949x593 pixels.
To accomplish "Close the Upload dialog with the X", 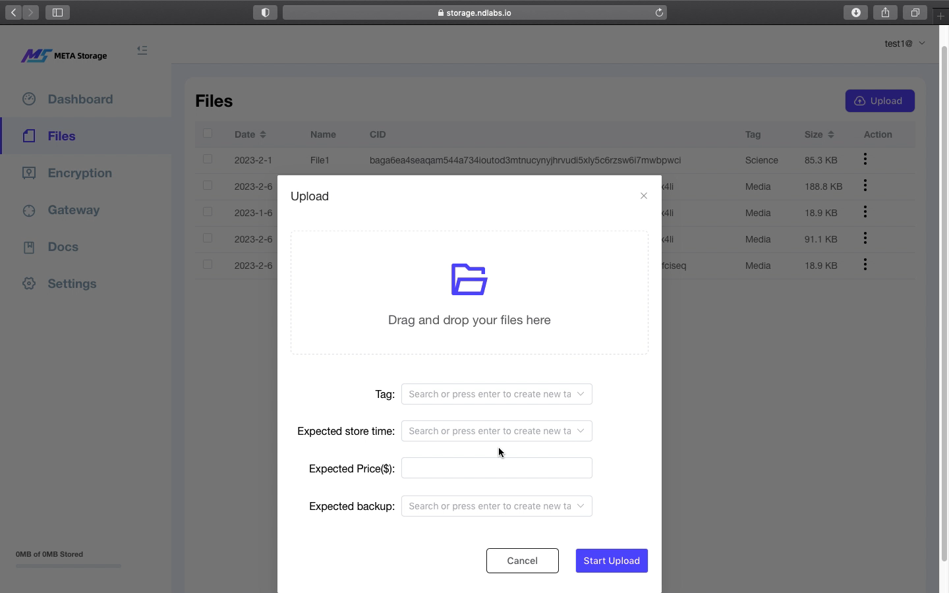I will click(x=644, y=196).
